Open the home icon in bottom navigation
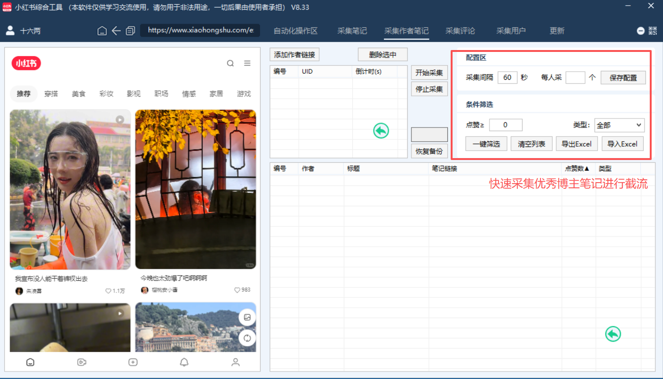 click(x=30, y=362)
